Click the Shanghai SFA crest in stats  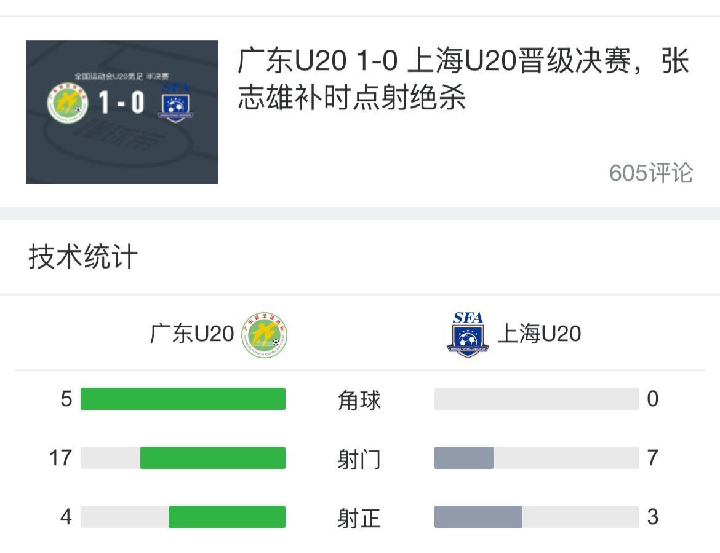468,335
